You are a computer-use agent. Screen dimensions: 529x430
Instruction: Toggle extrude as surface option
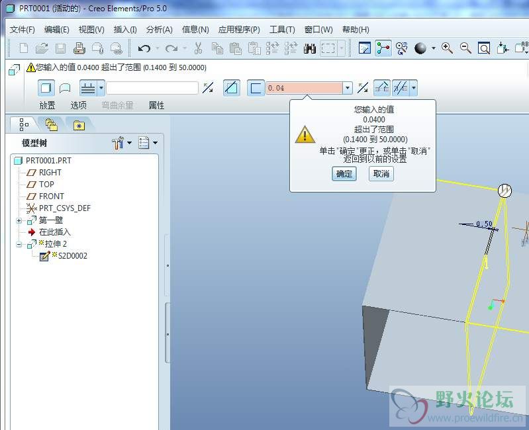(x=65, y=88)
